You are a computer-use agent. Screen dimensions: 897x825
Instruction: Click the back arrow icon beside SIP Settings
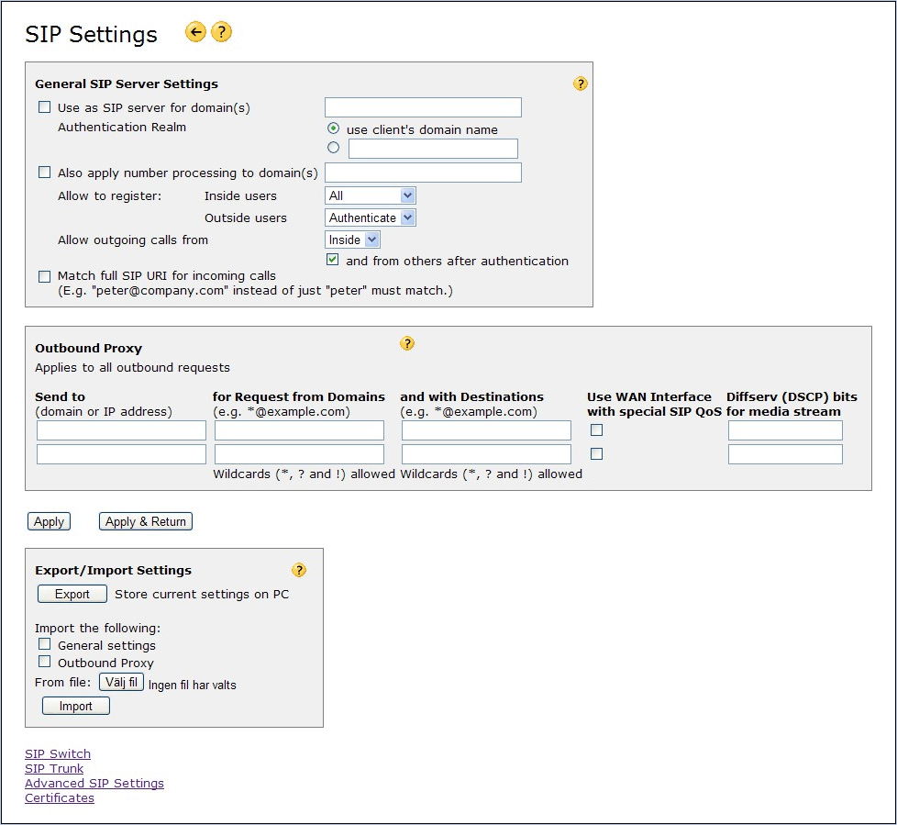195,33
